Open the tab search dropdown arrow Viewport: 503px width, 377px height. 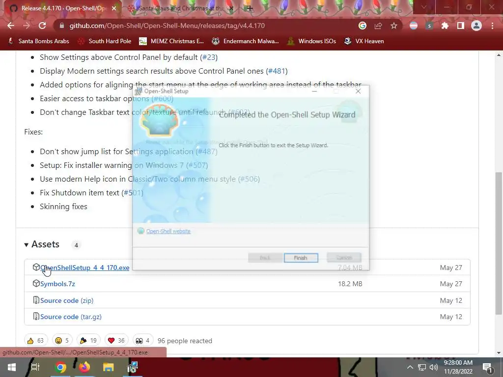point(423,7)
